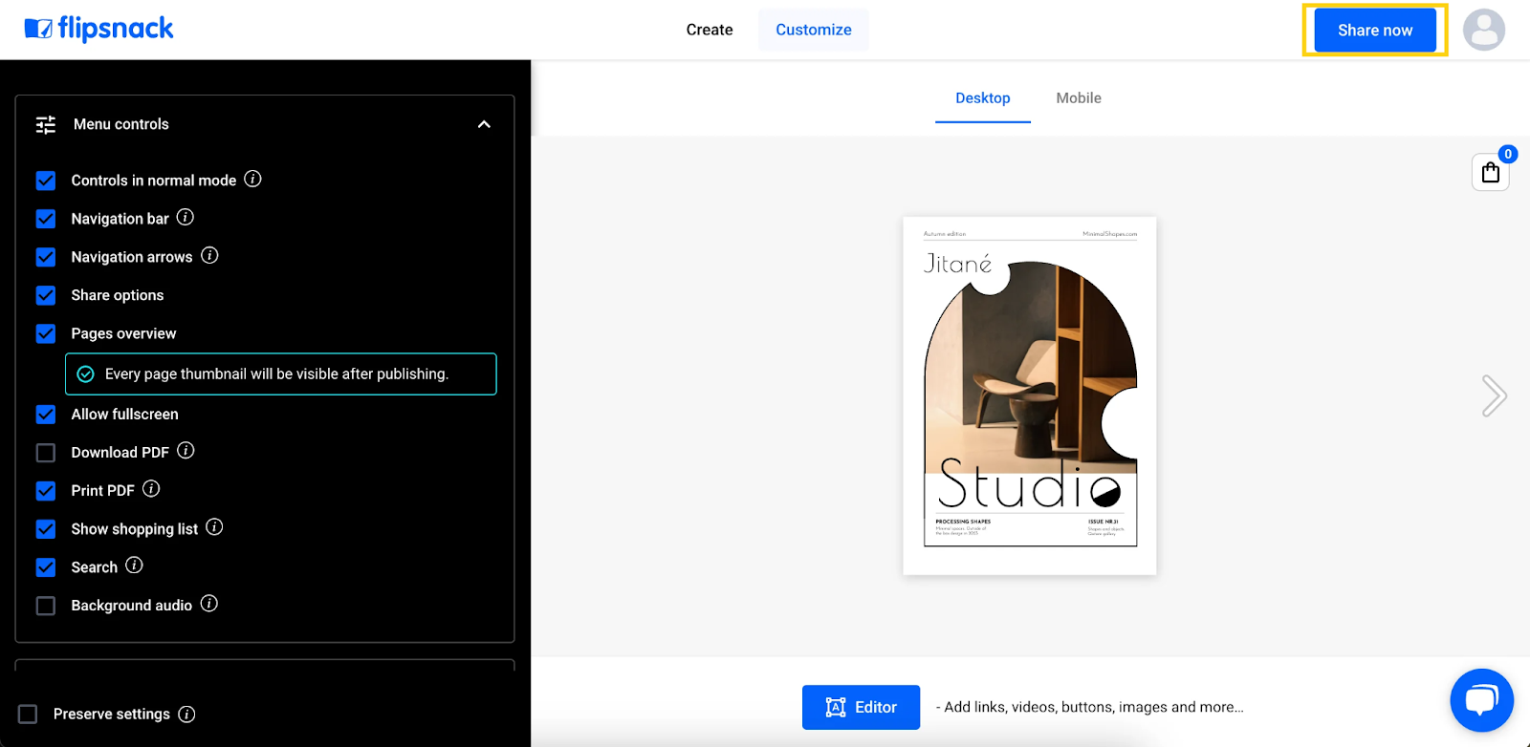Turn on Background audio checkbox
This screenshot has height=747, width=1530.
46,606
